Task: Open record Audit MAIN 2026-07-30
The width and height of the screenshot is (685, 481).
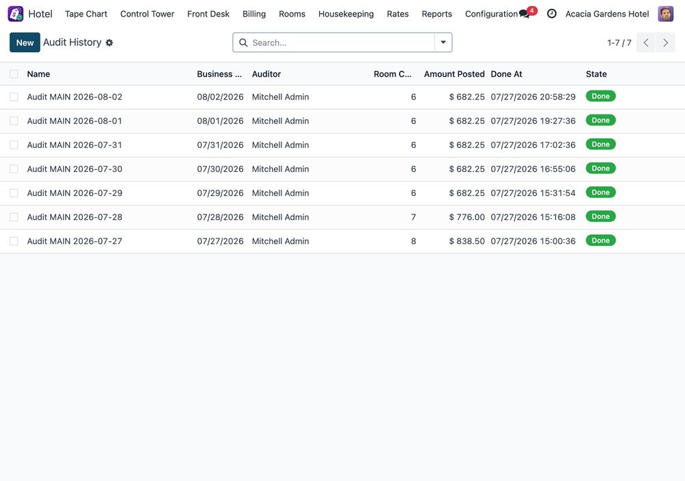Action: click(75, 169)
